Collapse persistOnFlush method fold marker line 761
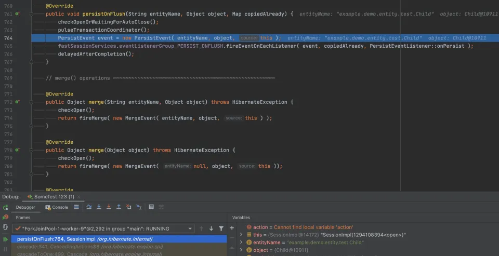The image size is (499, 256). point(31,14)
